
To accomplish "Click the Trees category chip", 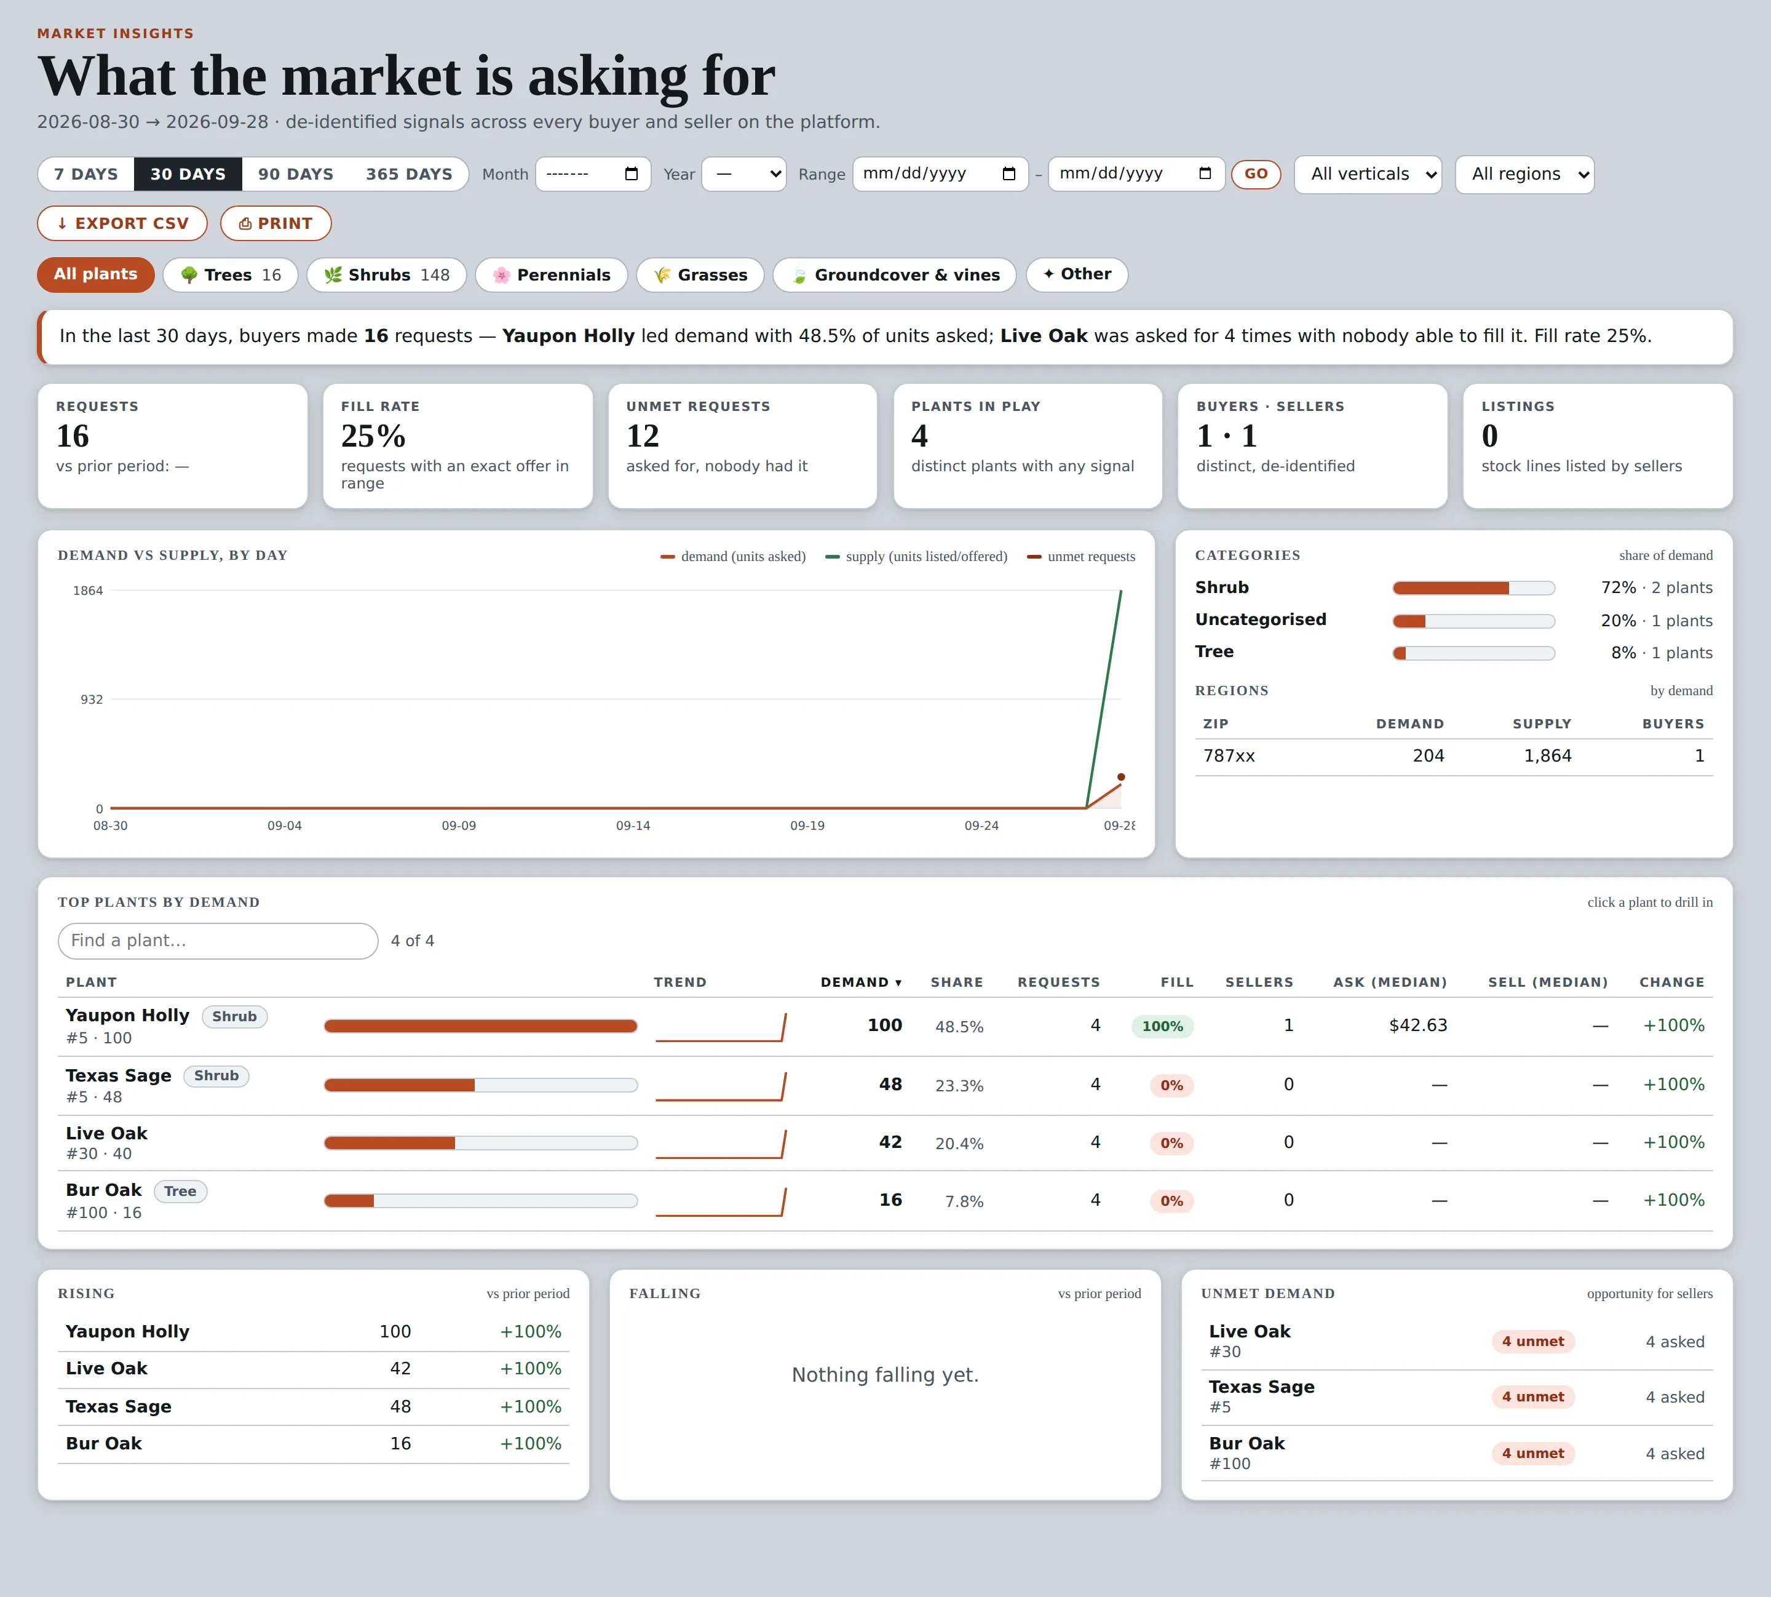I will pos(231,274).
